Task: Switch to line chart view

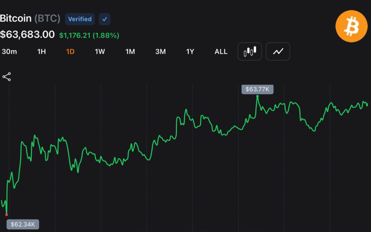Action: click(x=278, y=52)
